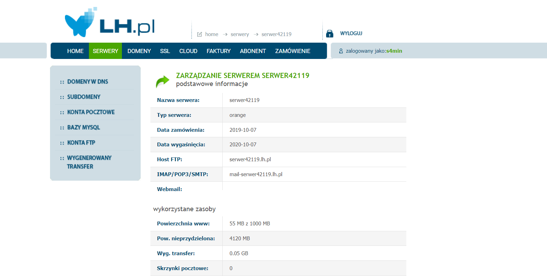Open SUBDOMENY in the sidebar
Image resolution: width=547 pixels, height=276 pixels.
click(x=84, y=97)
